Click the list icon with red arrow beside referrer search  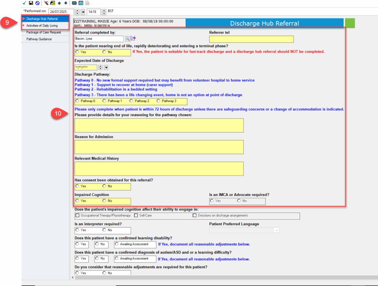133,38
